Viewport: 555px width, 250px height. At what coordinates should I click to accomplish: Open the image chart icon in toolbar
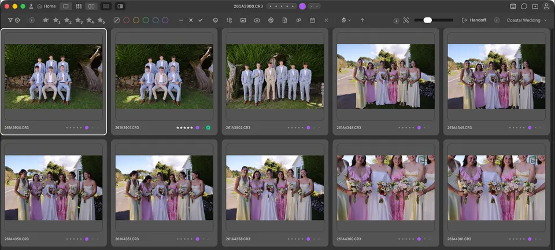tap(243, 20)
